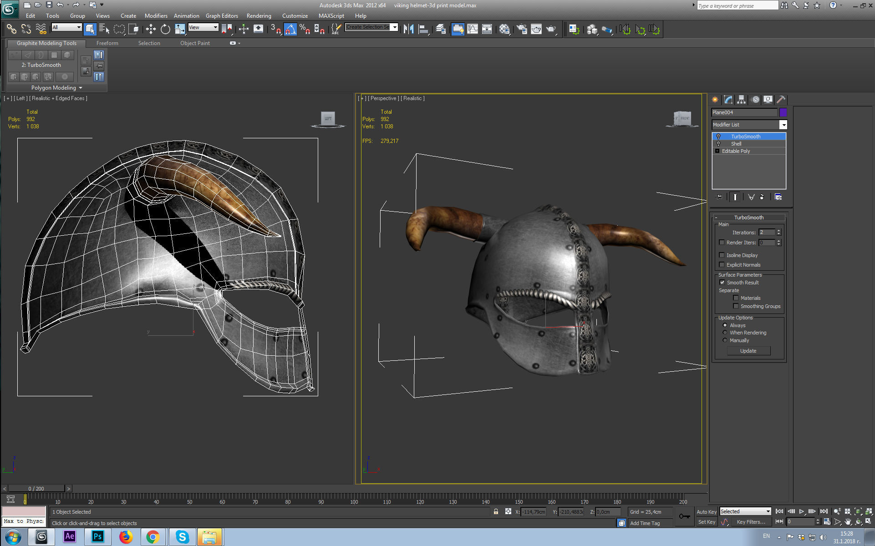
Task: Click the time slider 0 / 200 handle
Action: coord(36,489)
